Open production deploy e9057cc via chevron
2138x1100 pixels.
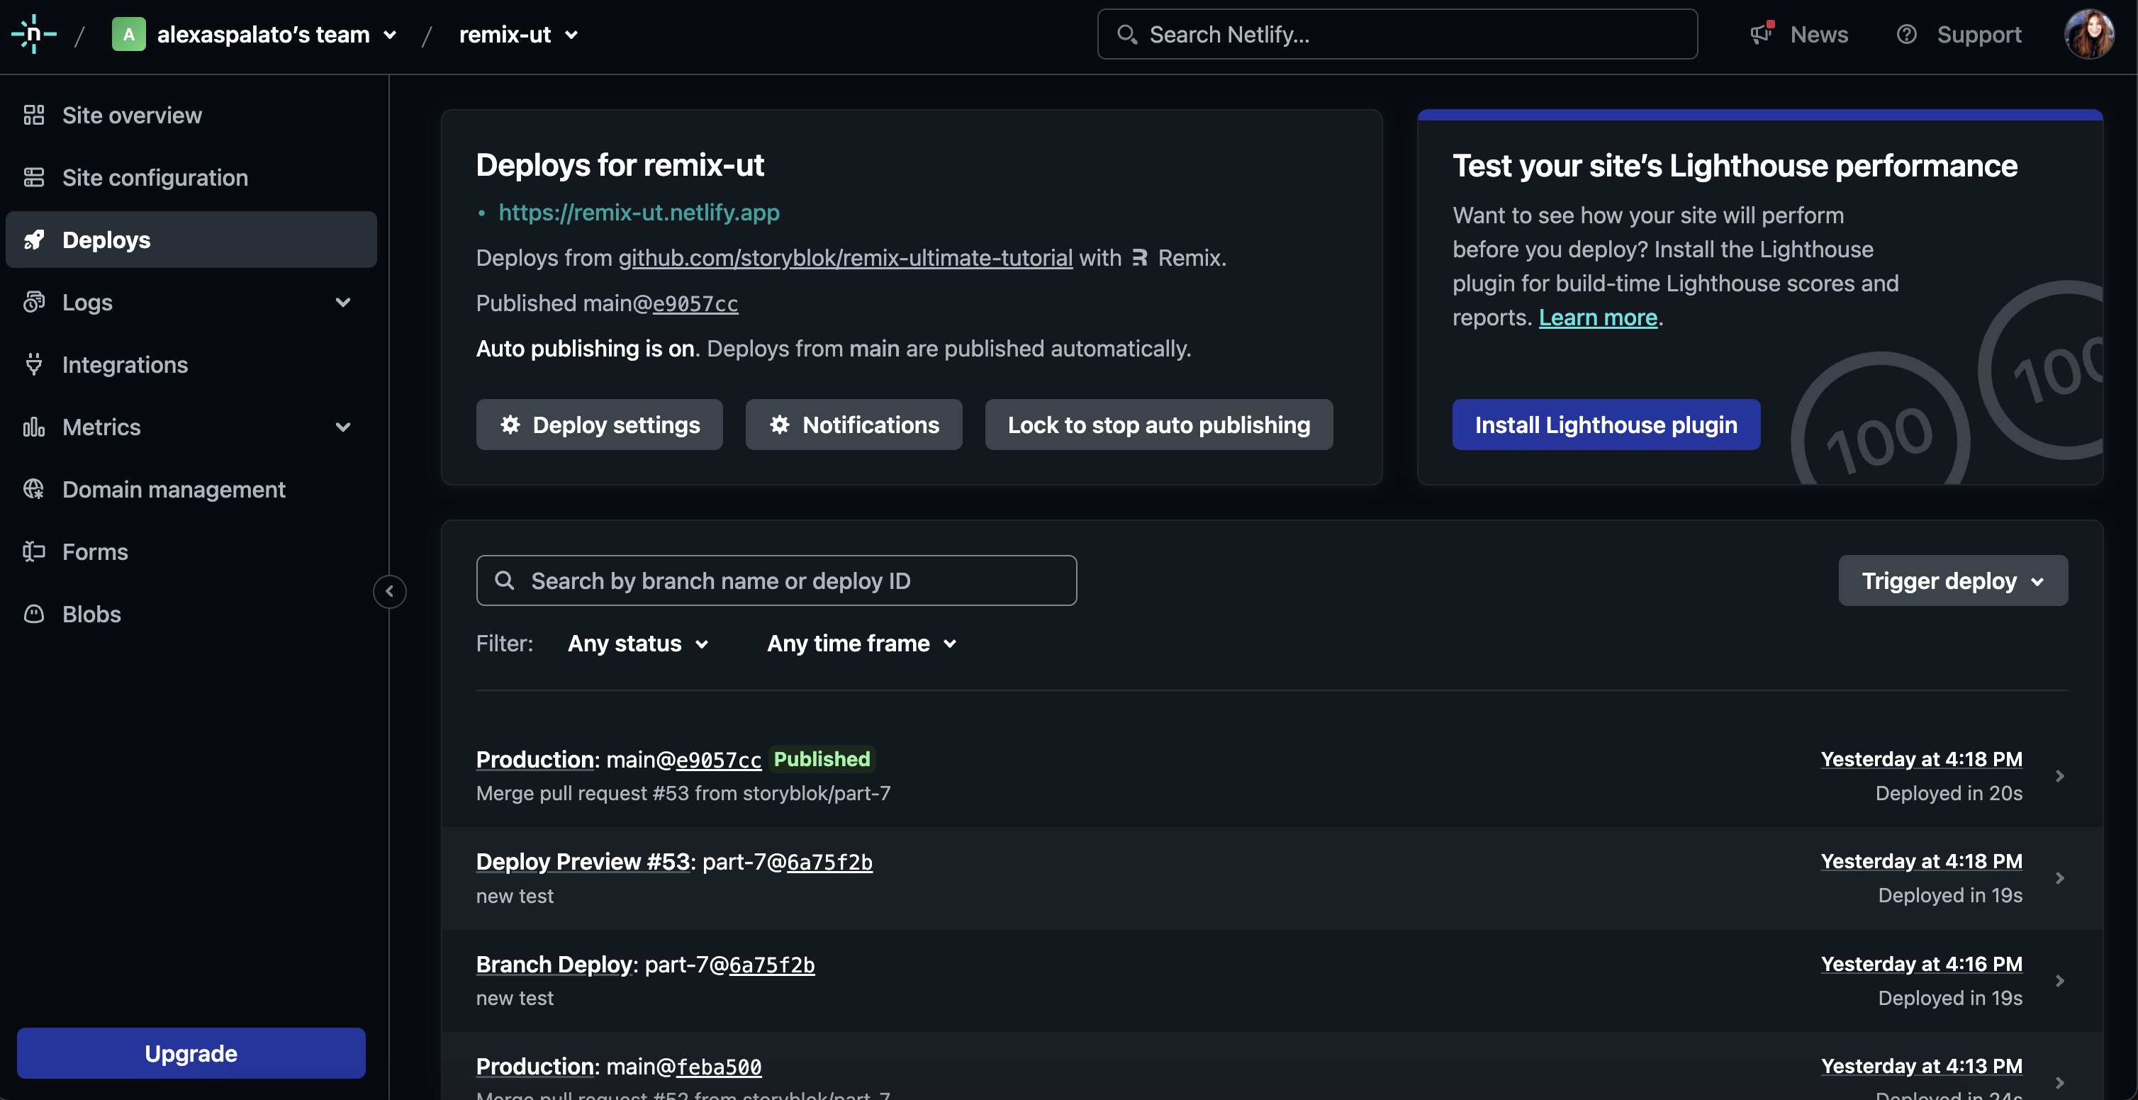click(2059, 775)
